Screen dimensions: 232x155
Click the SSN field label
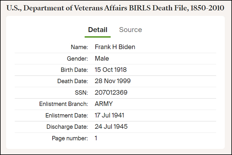[x=81, y=93]
